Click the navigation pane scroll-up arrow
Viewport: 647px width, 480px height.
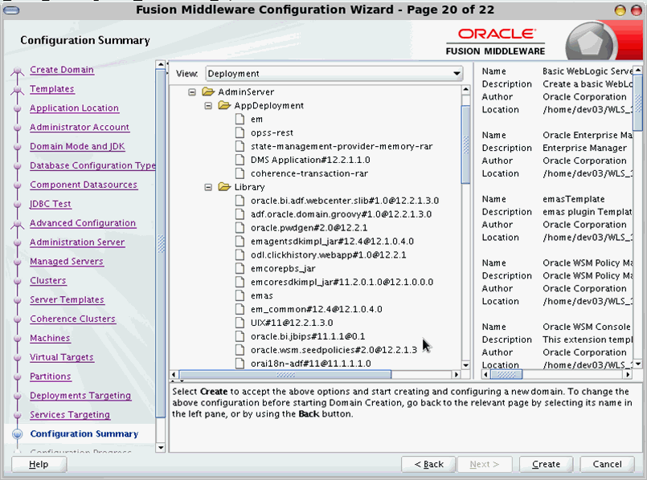[161, 65]
